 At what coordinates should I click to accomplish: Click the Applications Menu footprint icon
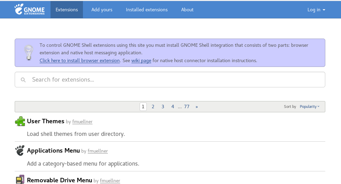click(20, 151)
